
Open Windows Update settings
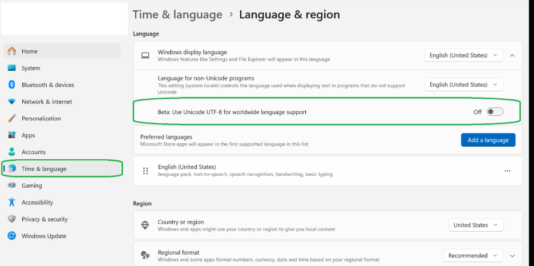[62, 236]
